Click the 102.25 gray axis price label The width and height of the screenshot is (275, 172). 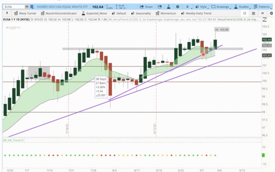coord(267,46)
